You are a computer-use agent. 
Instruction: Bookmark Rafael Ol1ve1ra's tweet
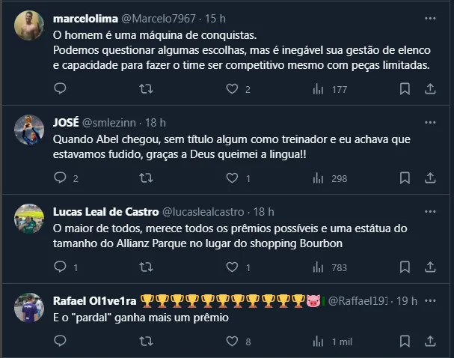(x=405, y=342)
